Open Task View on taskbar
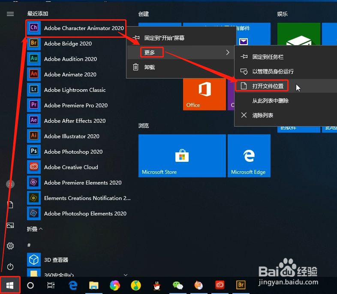Image resolution: width=337 pixels, height=294 pixels. coord(51,285)
